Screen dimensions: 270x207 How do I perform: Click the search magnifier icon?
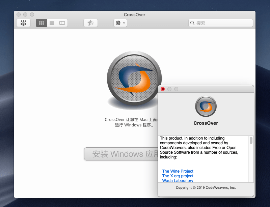click(x=192, y=23)
